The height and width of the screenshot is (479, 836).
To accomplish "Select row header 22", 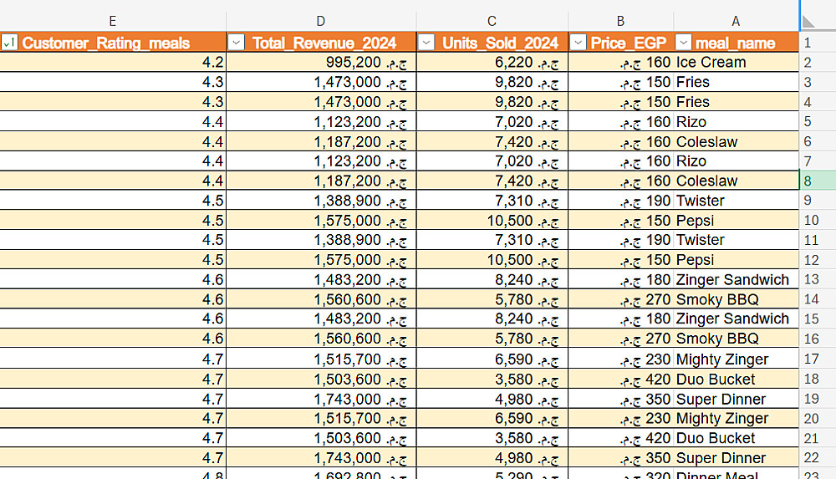I will coord(818,457).
